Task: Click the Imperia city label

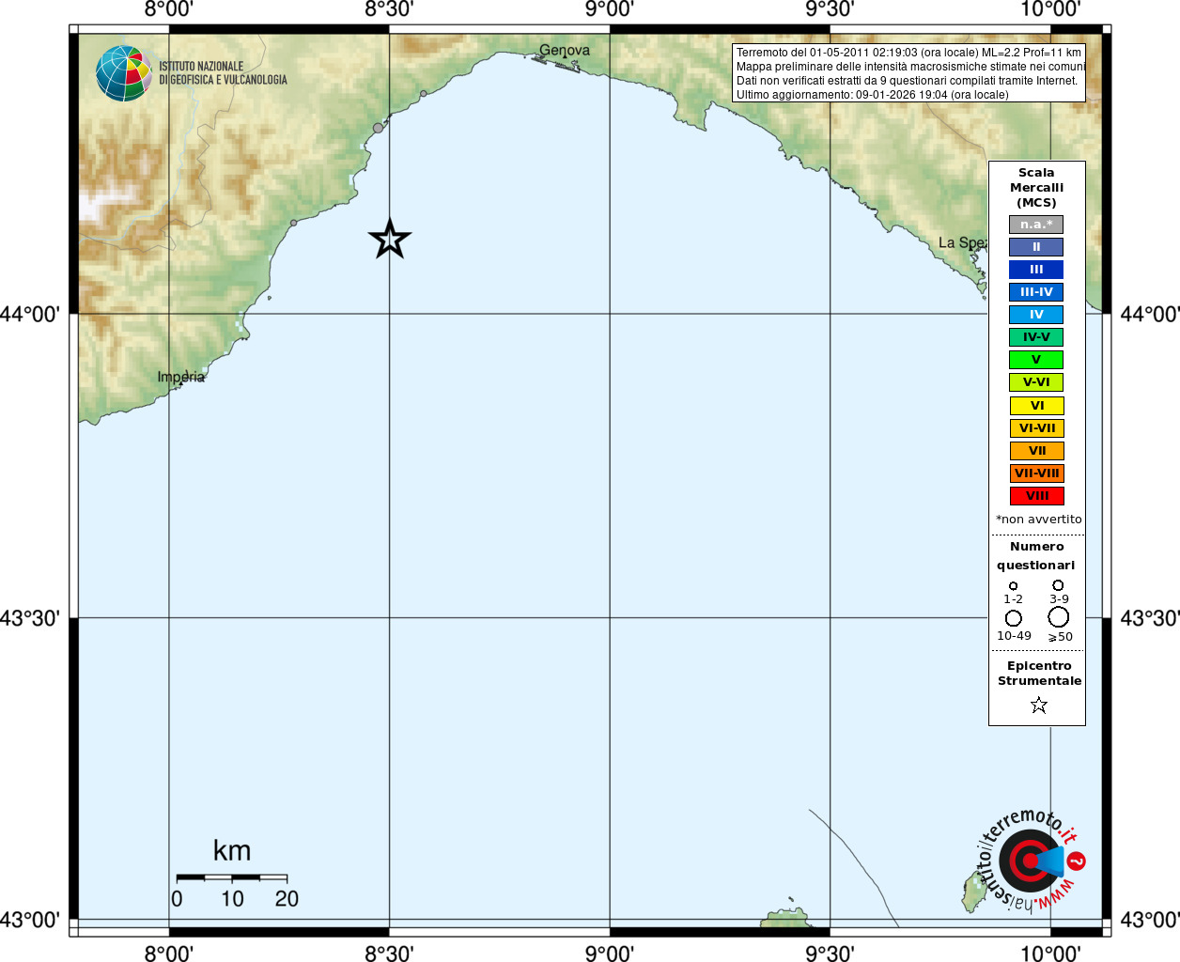Action: point(180,377)
